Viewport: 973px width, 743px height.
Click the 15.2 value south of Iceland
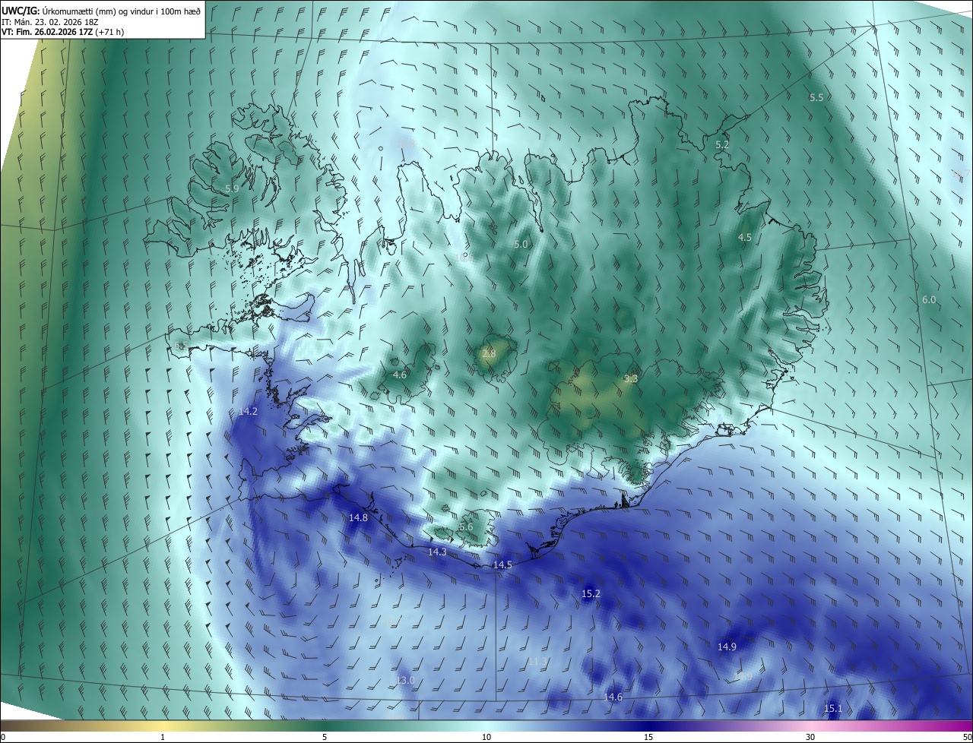(591, 593)
